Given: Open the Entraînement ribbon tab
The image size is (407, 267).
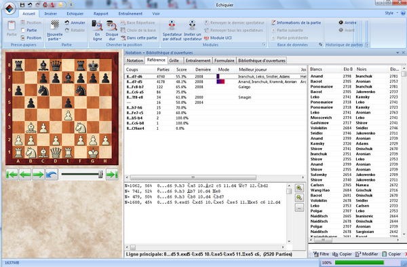Looking at the screenshot, I should 130,14.
